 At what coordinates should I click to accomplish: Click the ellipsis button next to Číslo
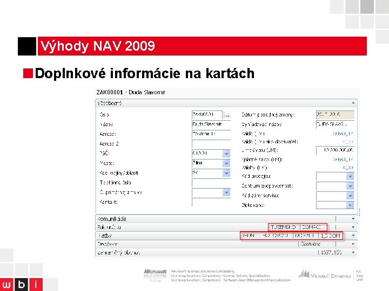tap(227, 115)
